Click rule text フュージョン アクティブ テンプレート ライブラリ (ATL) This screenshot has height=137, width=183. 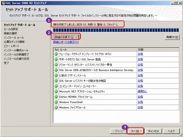point(85,54)
